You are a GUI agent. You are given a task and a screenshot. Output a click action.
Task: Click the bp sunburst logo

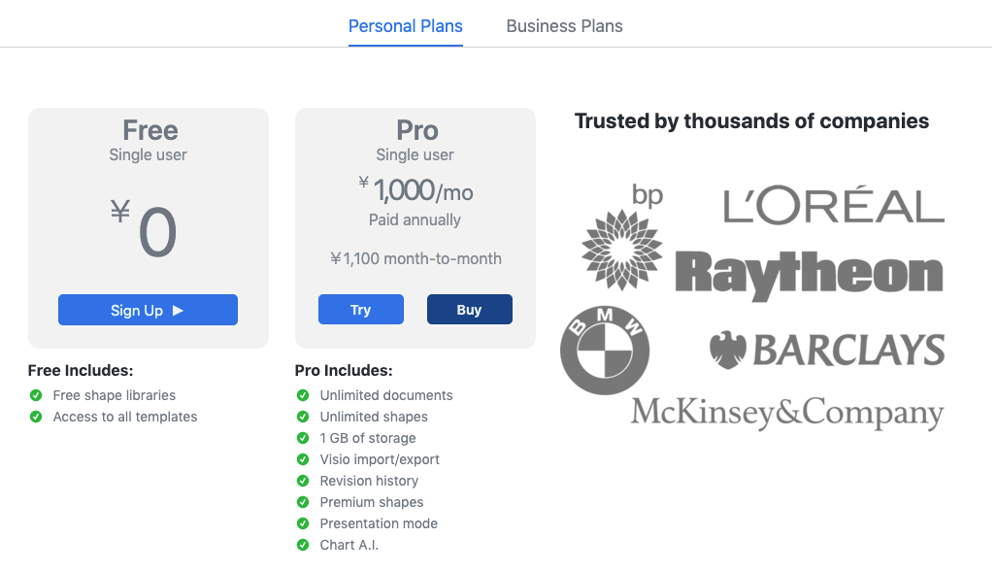[x=622, y=238]
